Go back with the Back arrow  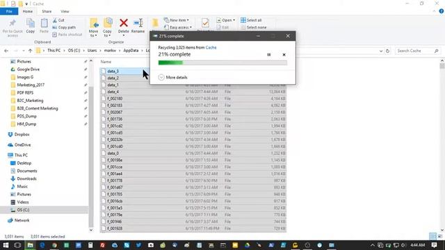(6, 51)
